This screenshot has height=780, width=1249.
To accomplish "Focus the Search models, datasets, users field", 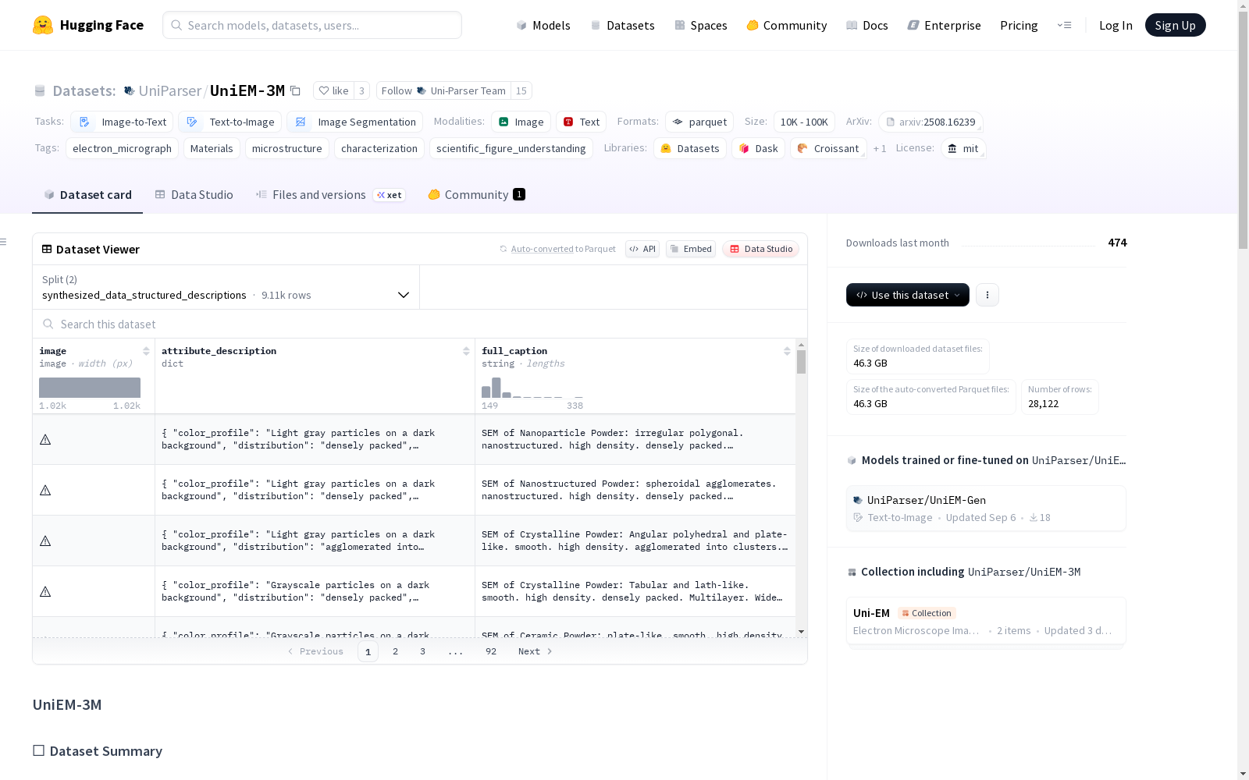I will [x=312, y=25].
